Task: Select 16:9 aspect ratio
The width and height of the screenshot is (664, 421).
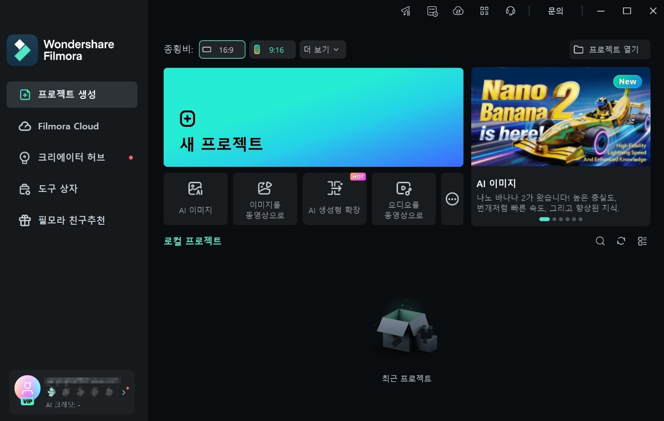Action: (x=222, y=50)
